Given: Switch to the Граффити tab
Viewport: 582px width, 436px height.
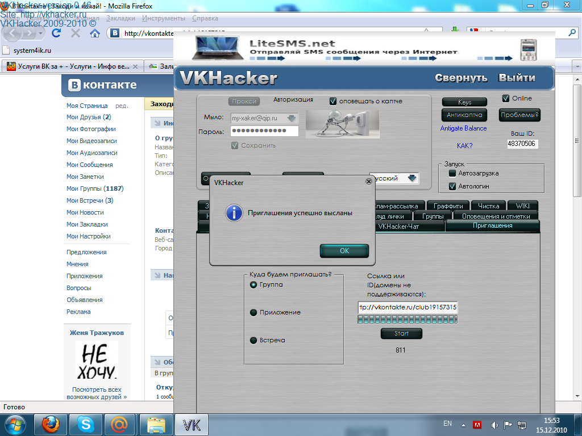Looking at the screenshot, I should point(448,206).
